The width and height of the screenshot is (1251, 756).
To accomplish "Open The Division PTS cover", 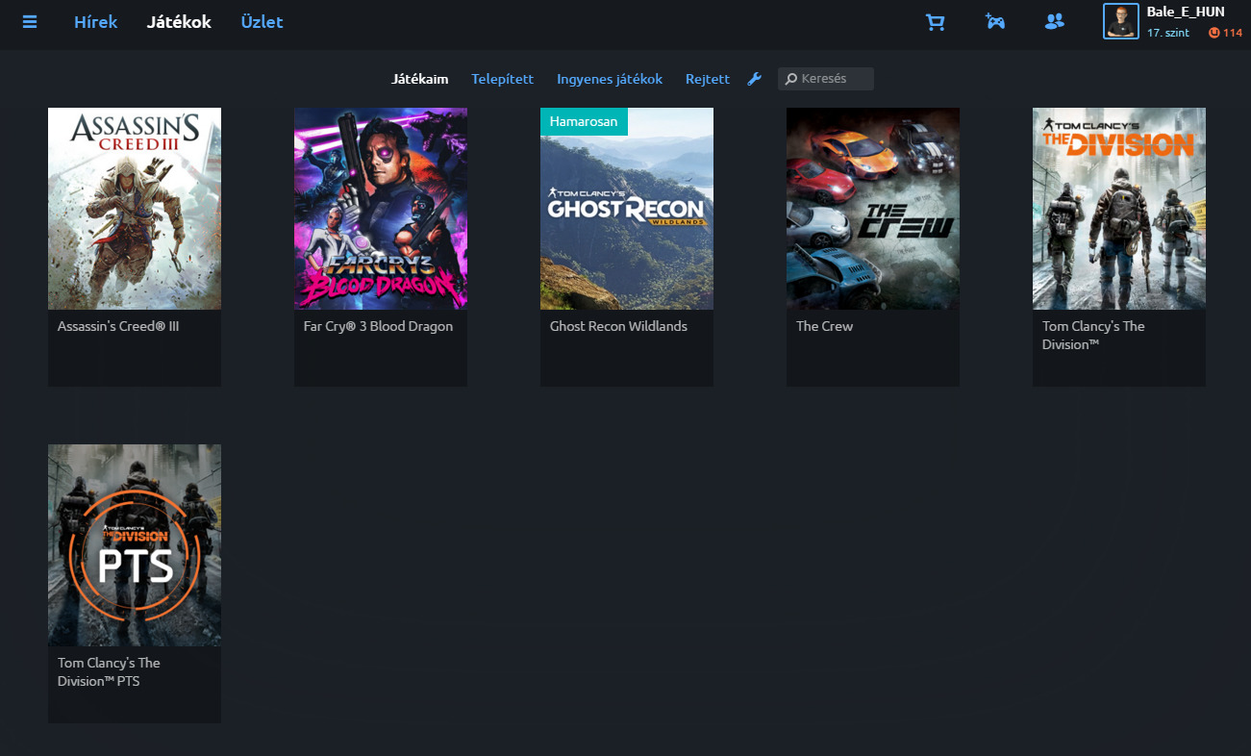I will 135,545.
